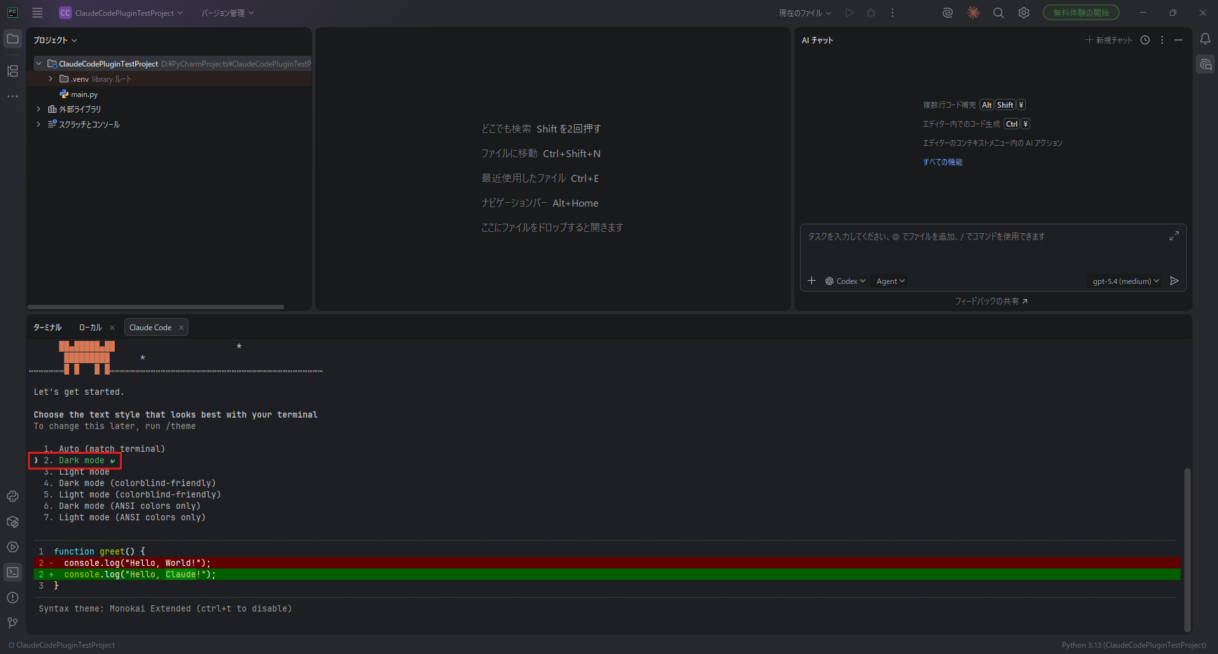Open the Agent mode dropdown
The width and height of the screenshot is (1218, 654).
[890, 281]
